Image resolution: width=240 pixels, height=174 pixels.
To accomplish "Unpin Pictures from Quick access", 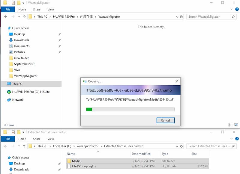I will pyautogui.click(x=59, y=52).
